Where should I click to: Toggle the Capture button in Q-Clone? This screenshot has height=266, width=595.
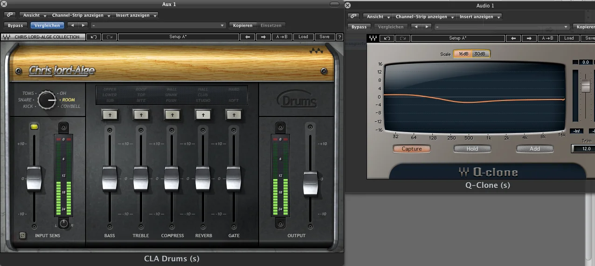coord(412,149)
